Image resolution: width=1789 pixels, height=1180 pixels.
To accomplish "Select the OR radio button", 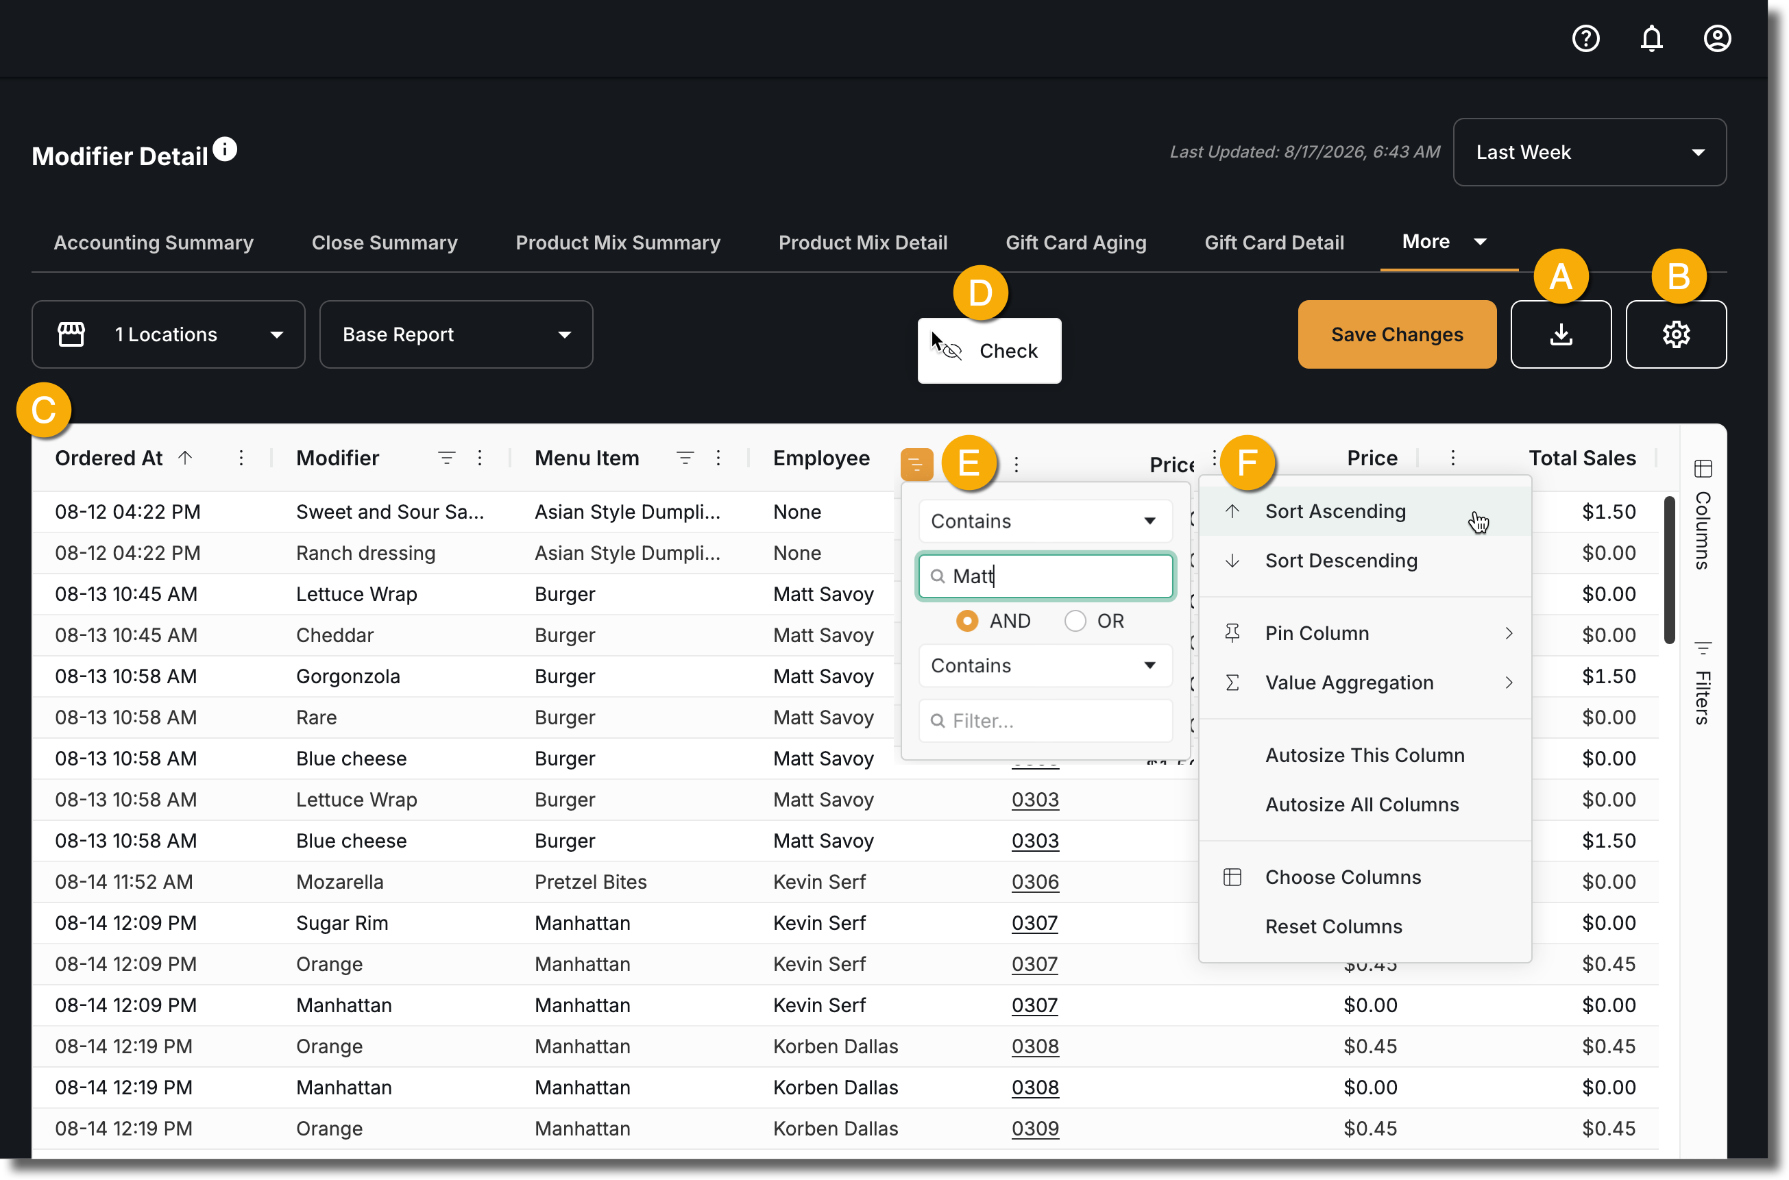I will click(1075, 621).
